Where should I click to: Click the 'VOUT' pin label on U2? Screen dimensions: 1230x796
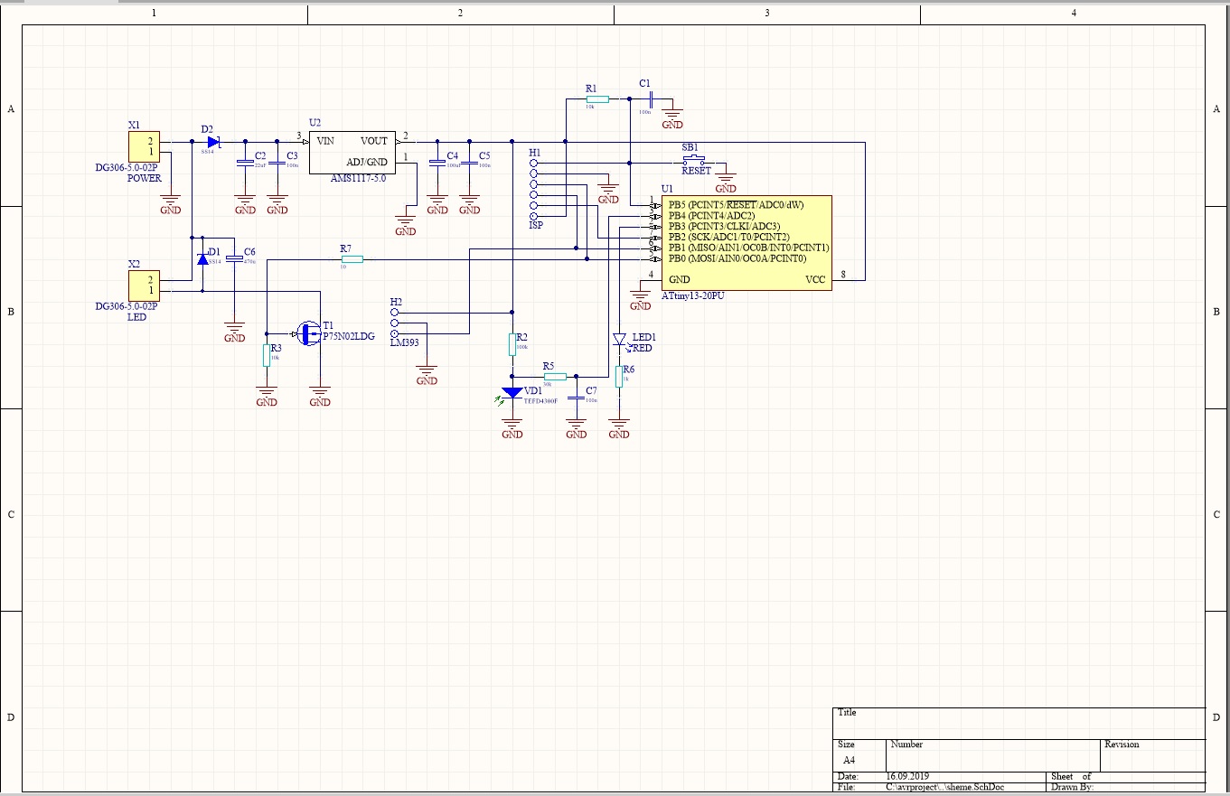pyautogui.click(x=374, y=141)
